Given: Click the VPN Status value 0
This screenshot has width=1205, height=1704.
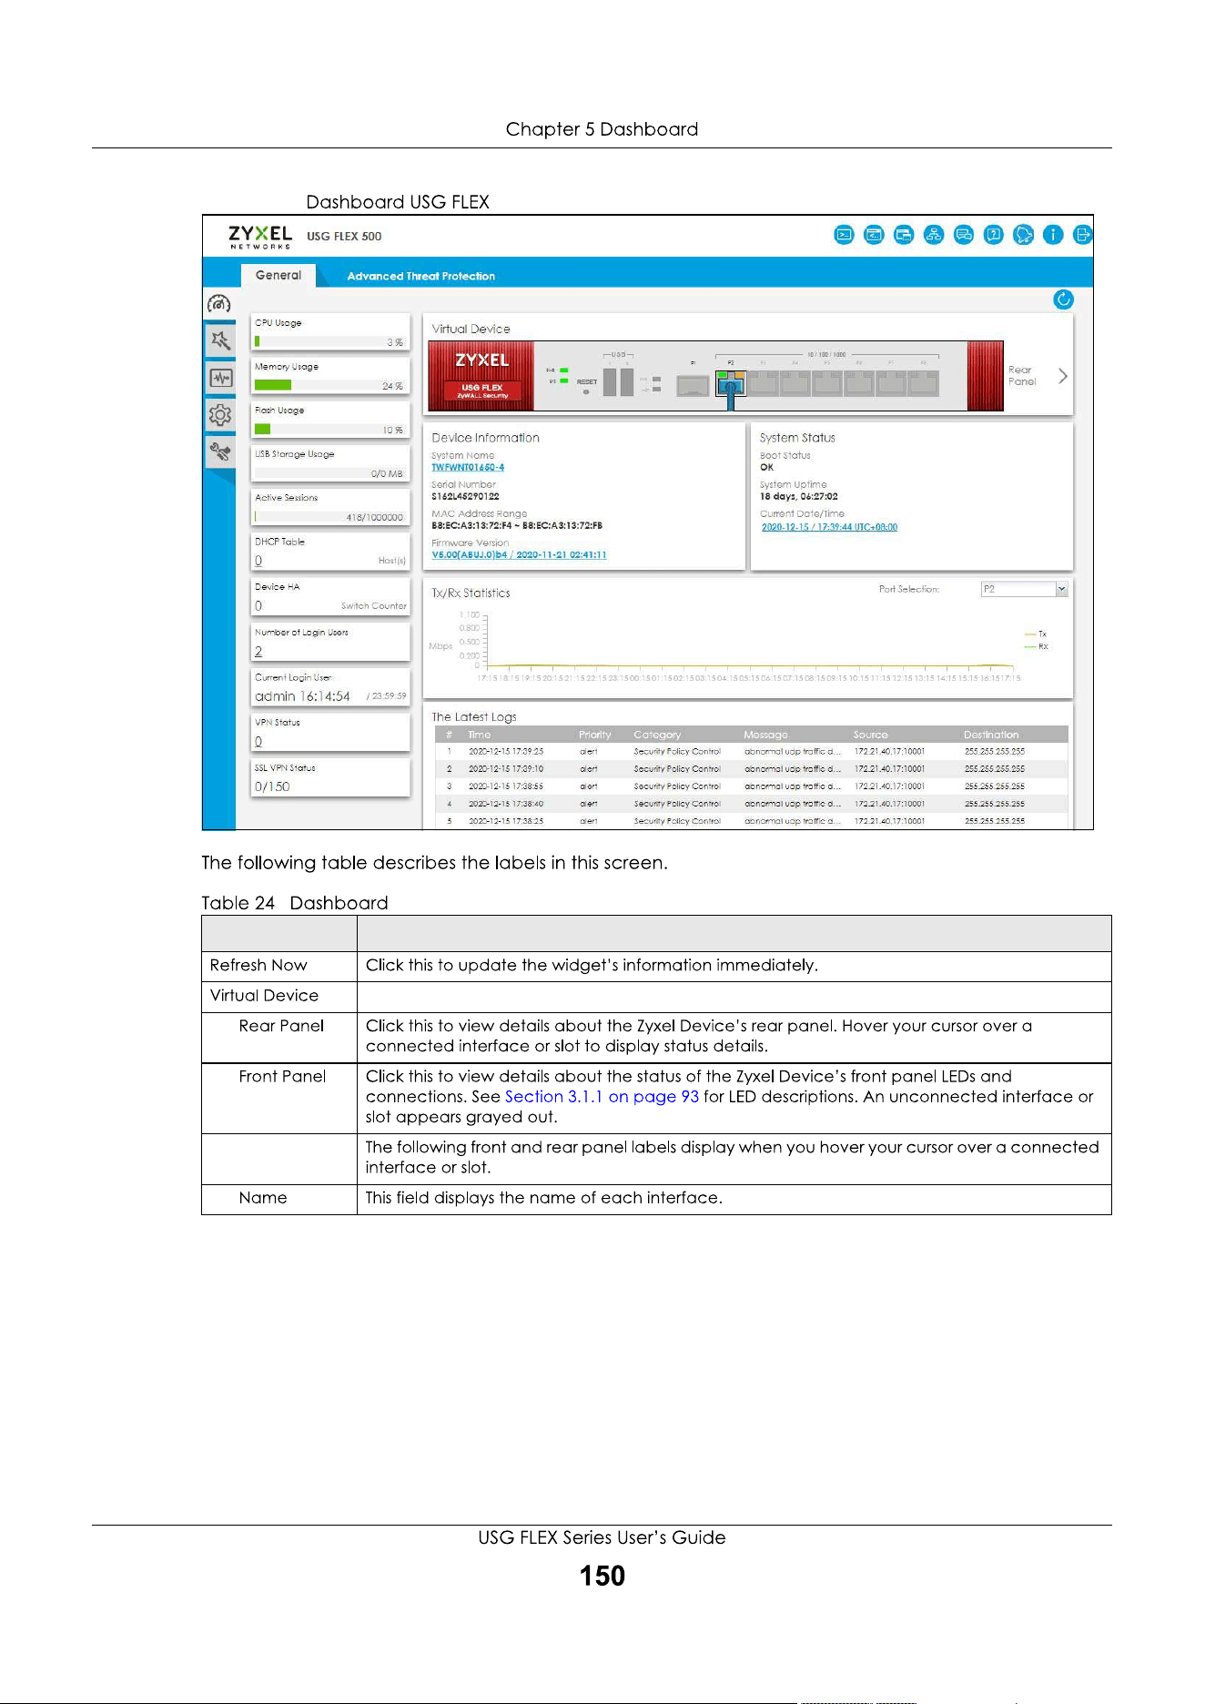Looking at the screenshot, I should click(258, 742).
